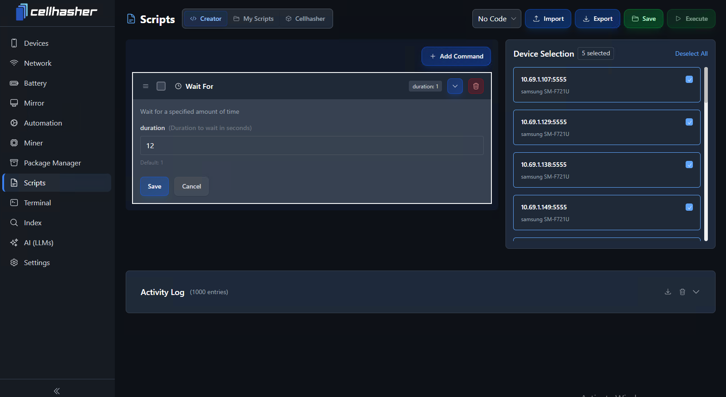Click Deselect All devices link
The image size is (726, 397).
point(691,53)
